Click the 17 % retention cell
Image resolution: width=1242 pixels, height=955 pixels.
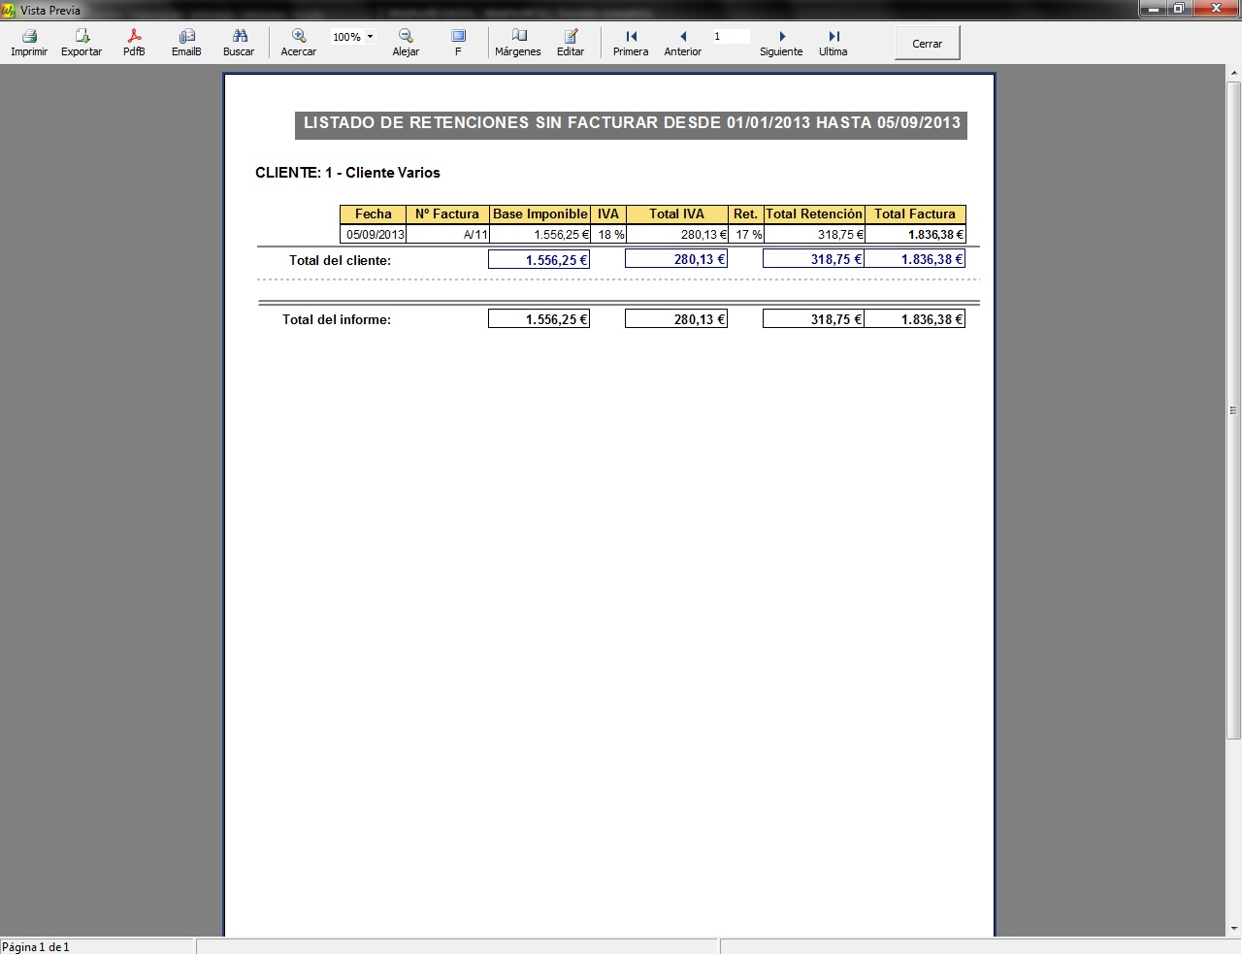746,235
